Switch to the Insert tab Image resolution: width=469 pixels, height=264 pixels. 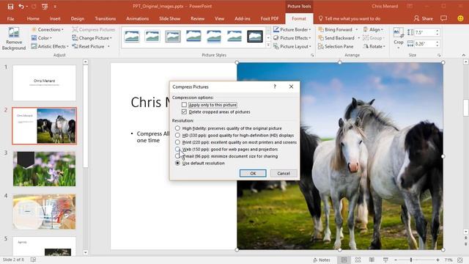click(55, 18)
